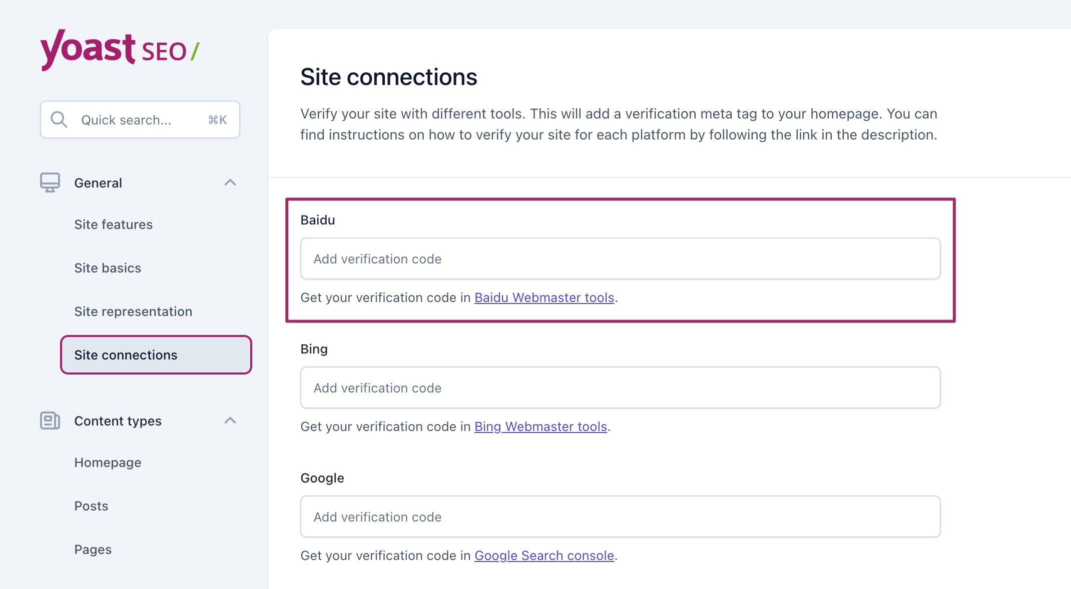This screenshot has width=1071, height=589.
Task: Select Site features in the sidebar
Action: [113, 224]
